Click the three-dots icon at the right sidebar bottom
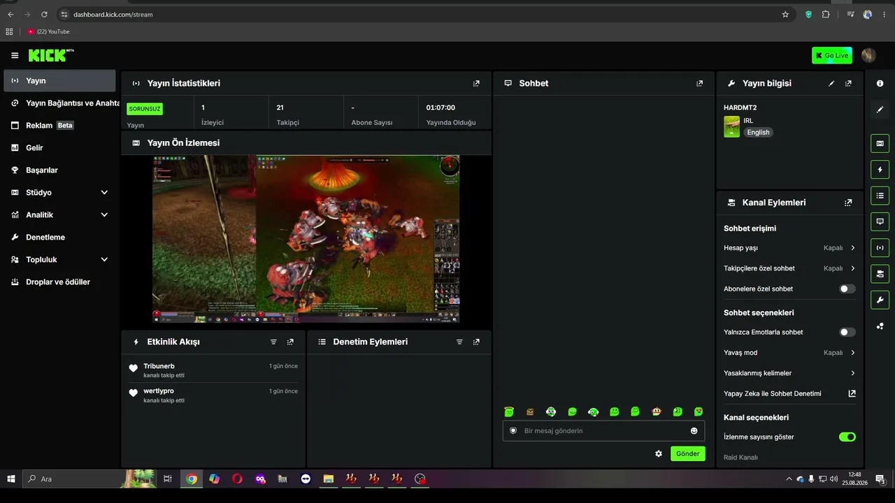The width and height of the screenshot is (895, 503). pos(880,326)
